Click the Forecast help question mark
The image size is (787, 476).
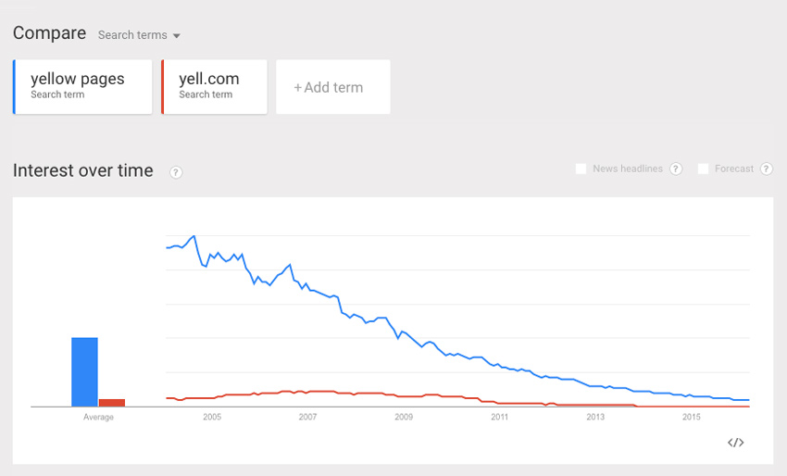[x=766, y=169]
